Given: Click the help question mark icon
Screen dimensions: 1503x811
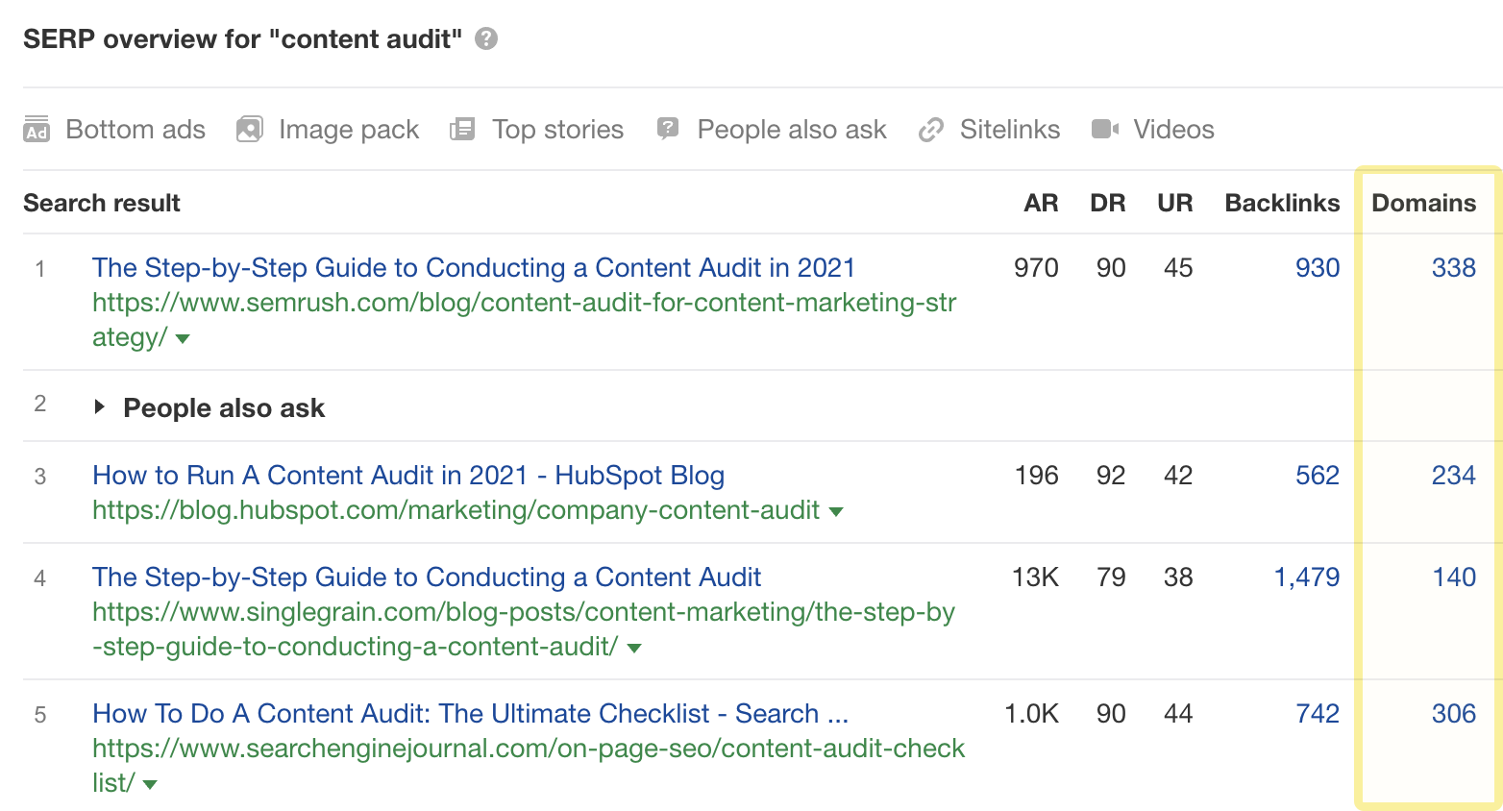Looking at the screenshot, I should 486,39.
